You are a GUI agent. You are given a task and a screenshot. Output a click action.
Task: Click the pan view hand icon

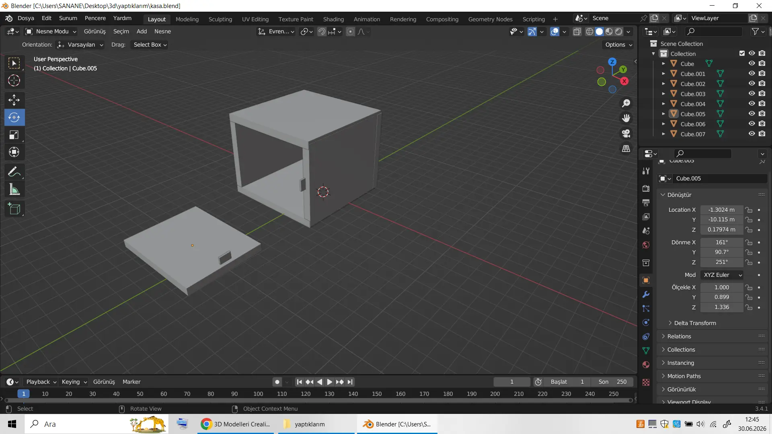tap(626, 118)
